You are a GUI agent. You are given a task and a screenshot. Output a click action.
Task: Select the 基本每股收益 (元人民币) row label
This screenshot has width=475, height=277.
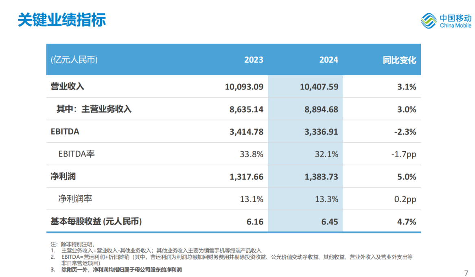[96, 222]
